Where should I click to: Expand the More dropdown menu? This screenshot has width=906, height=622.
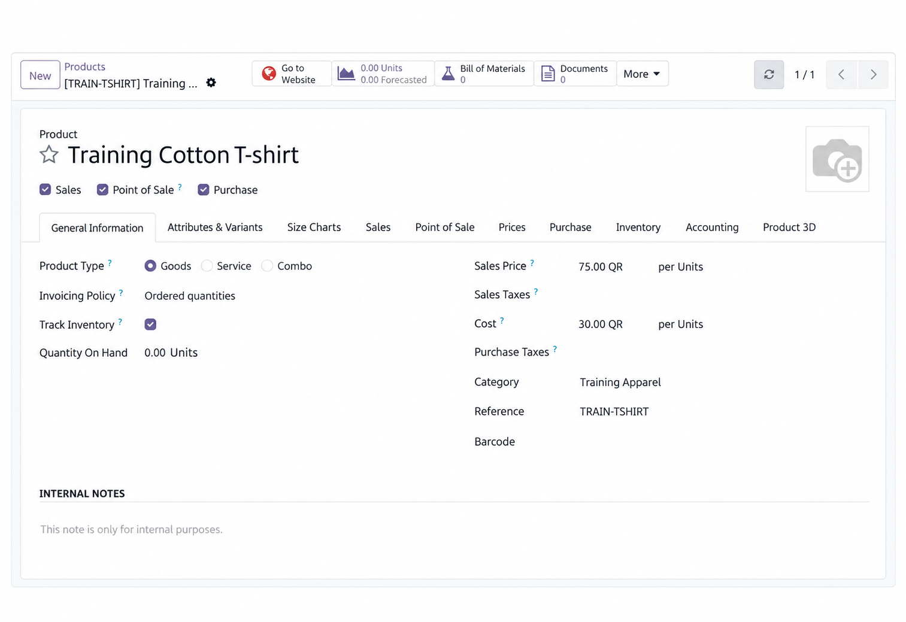tap(642, 74)
